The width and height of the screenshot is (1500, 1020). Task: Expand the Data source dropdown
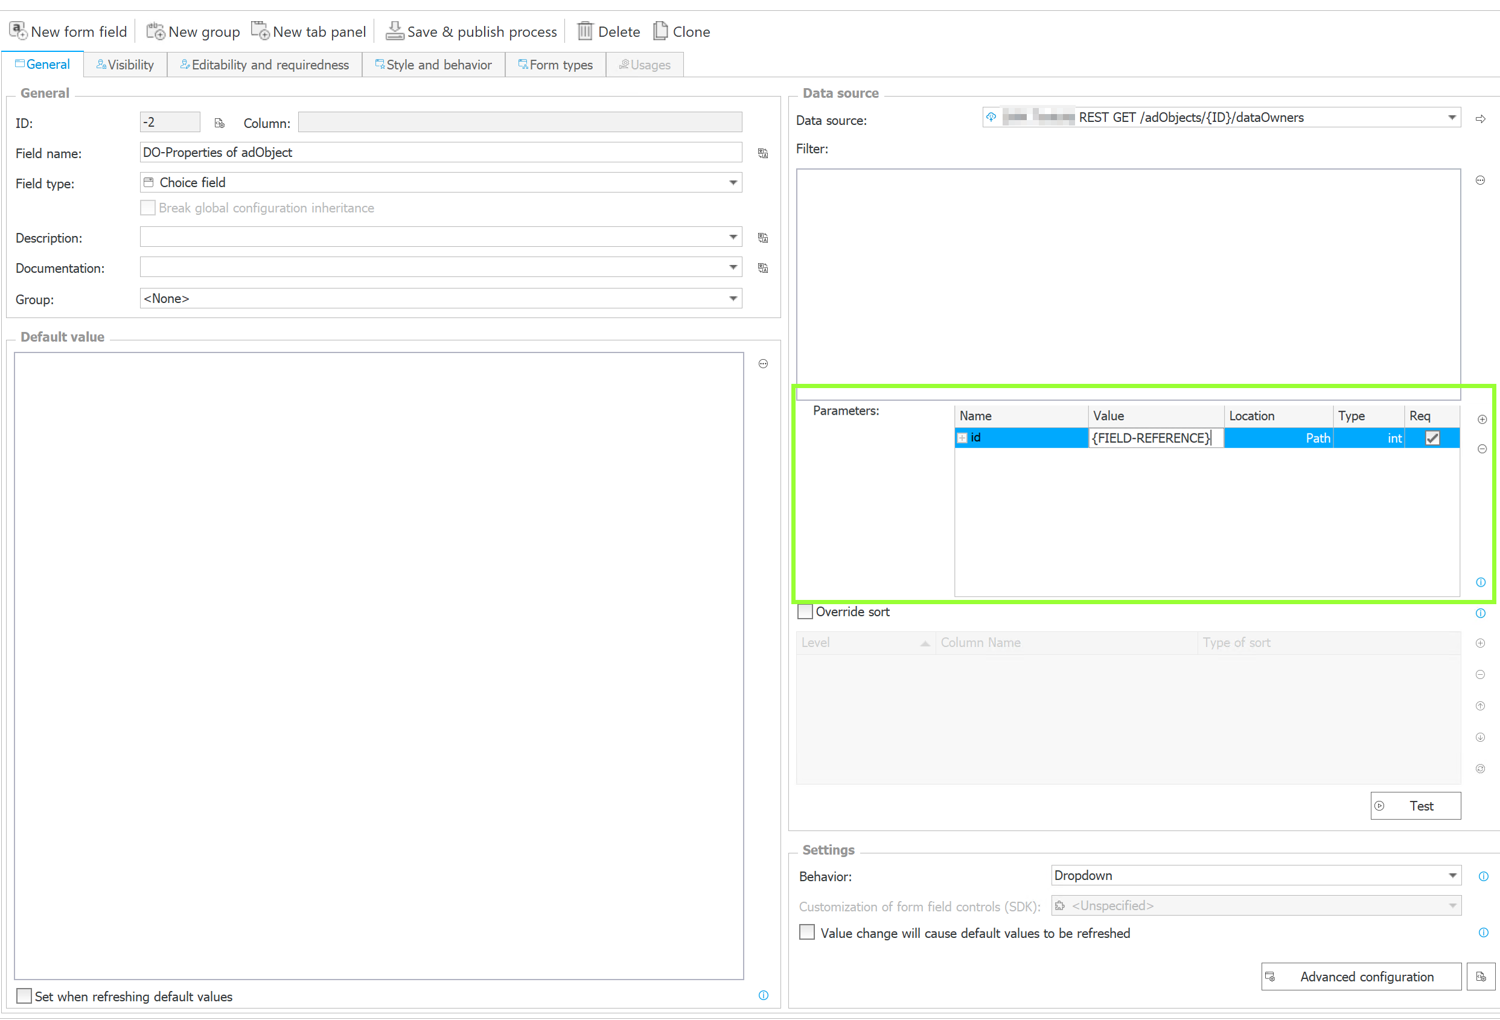(1452, 118)
